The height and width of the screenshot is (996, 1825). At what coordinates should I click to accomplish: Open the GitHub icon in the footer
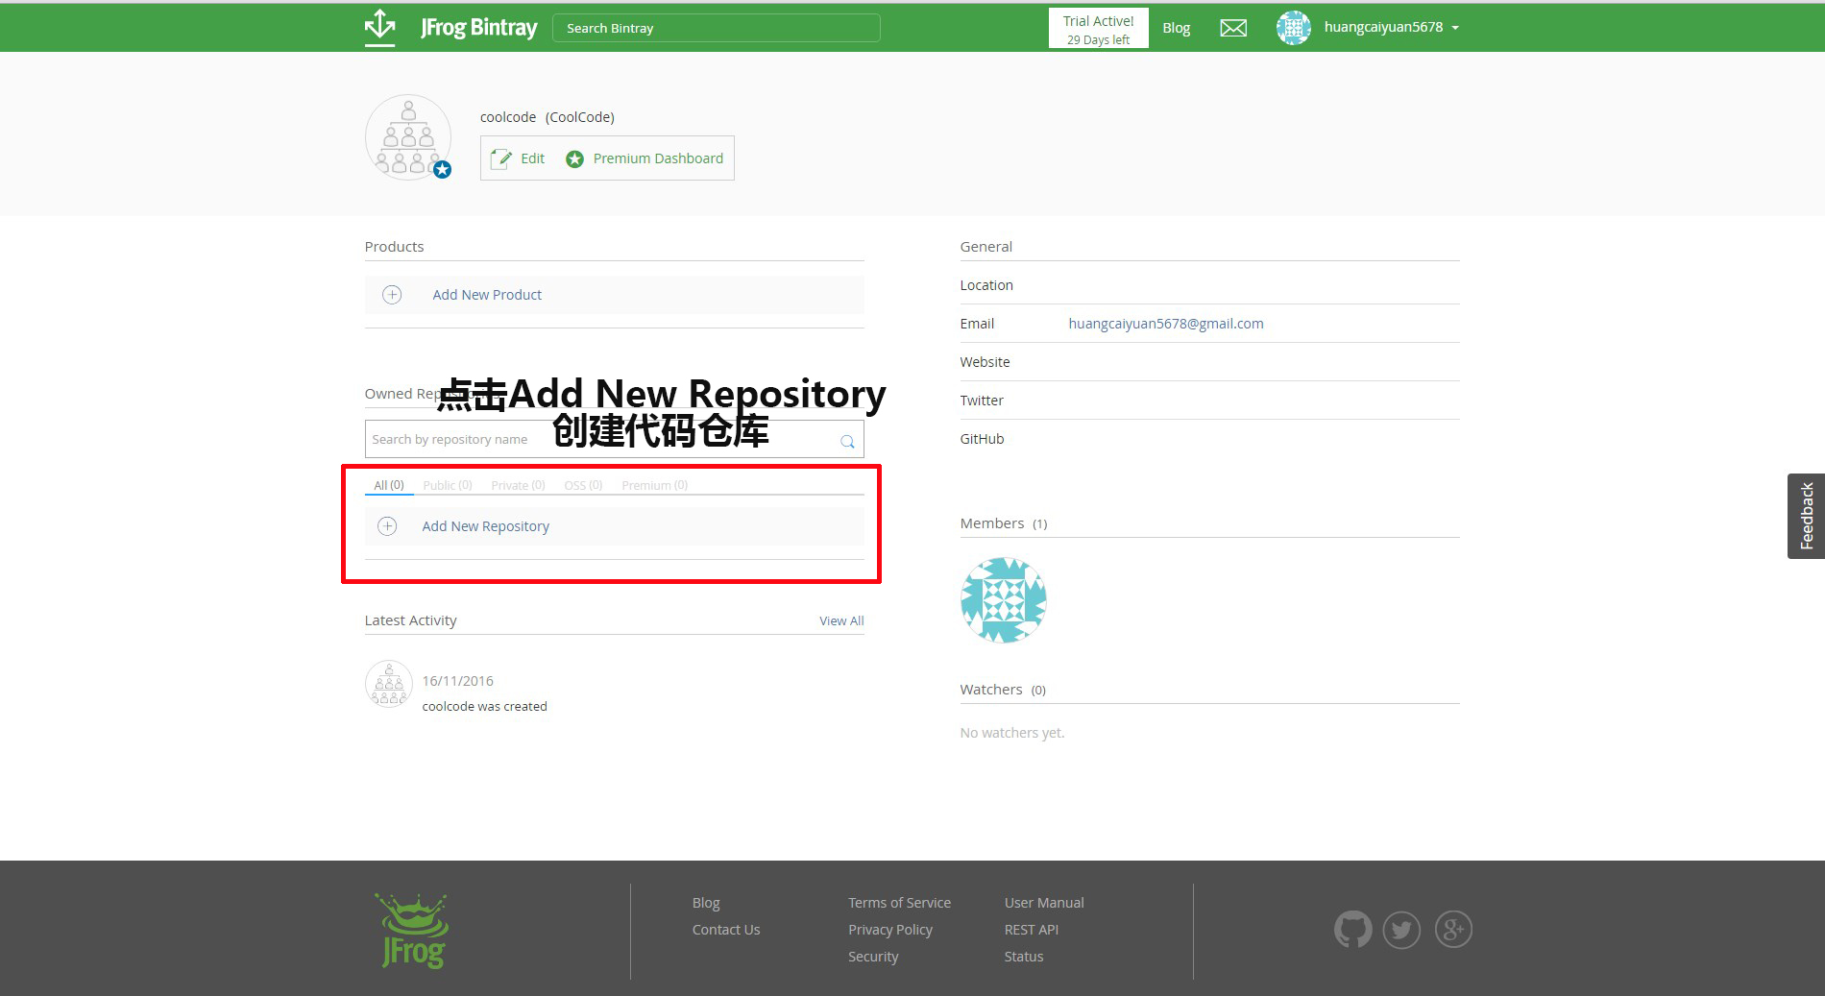1352,929
